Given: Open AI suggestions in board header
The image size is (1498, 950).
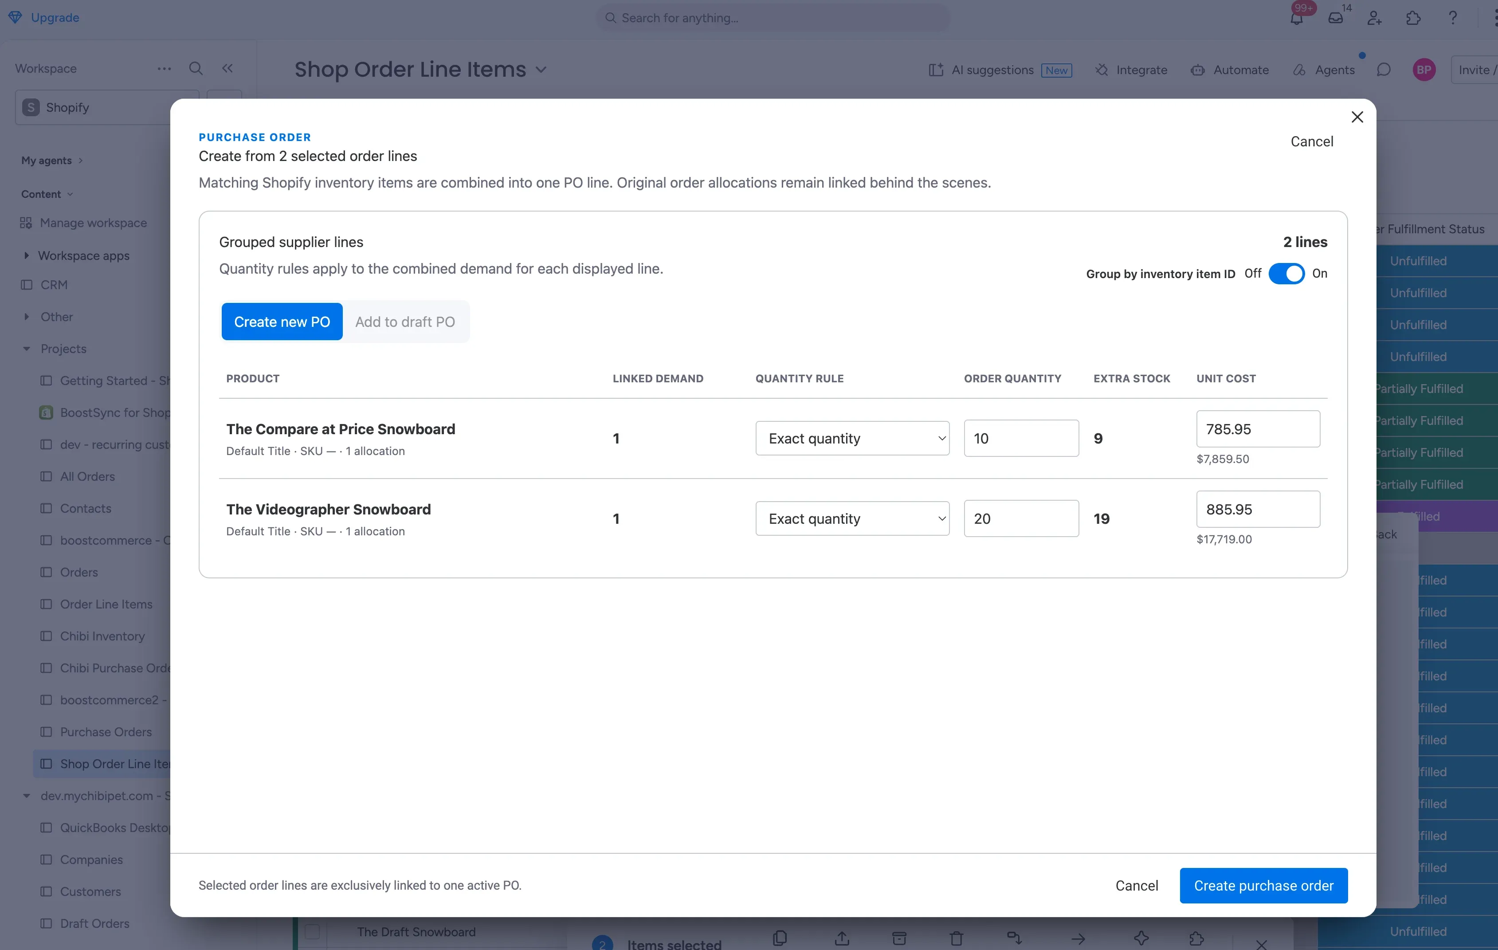Looking at the screenshot, I should (1000, 70).
